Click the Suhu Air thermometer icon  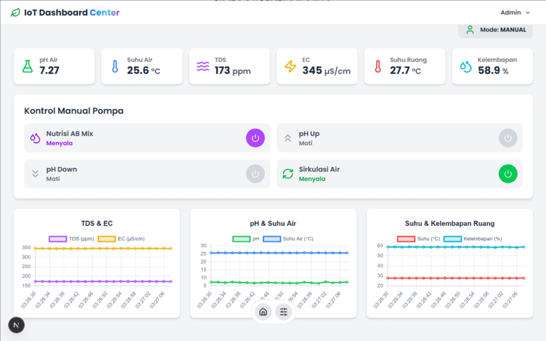115,66
